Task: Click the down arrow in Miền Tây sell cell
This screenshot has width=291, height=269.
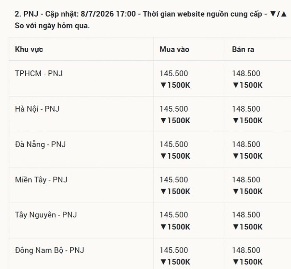Action: (236, 192)
